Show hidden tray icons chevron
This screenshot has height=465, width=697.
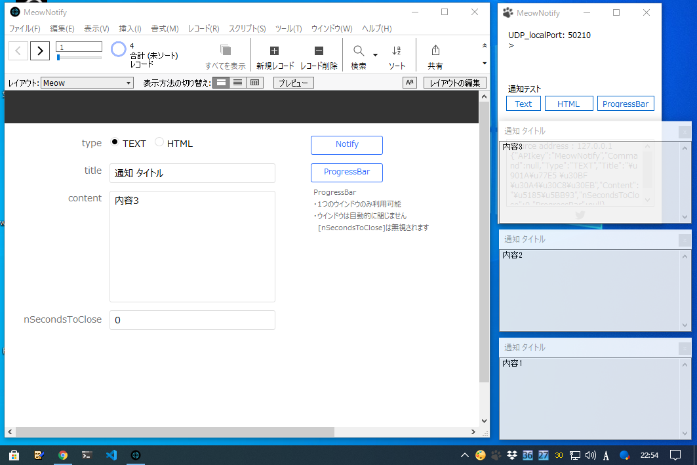tap(464, 455)
